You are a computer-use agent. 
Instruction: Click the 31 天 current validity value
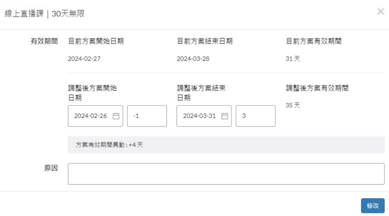293,59
